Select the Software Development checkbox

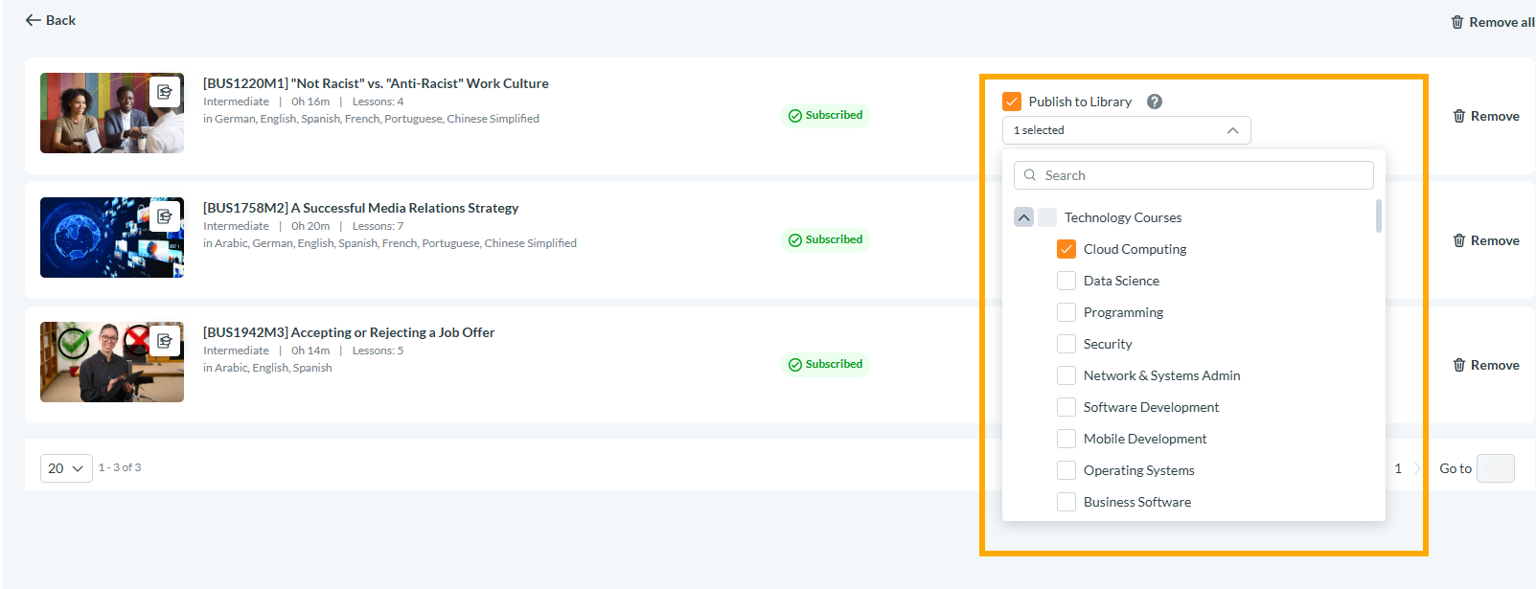click(1066, 407)
